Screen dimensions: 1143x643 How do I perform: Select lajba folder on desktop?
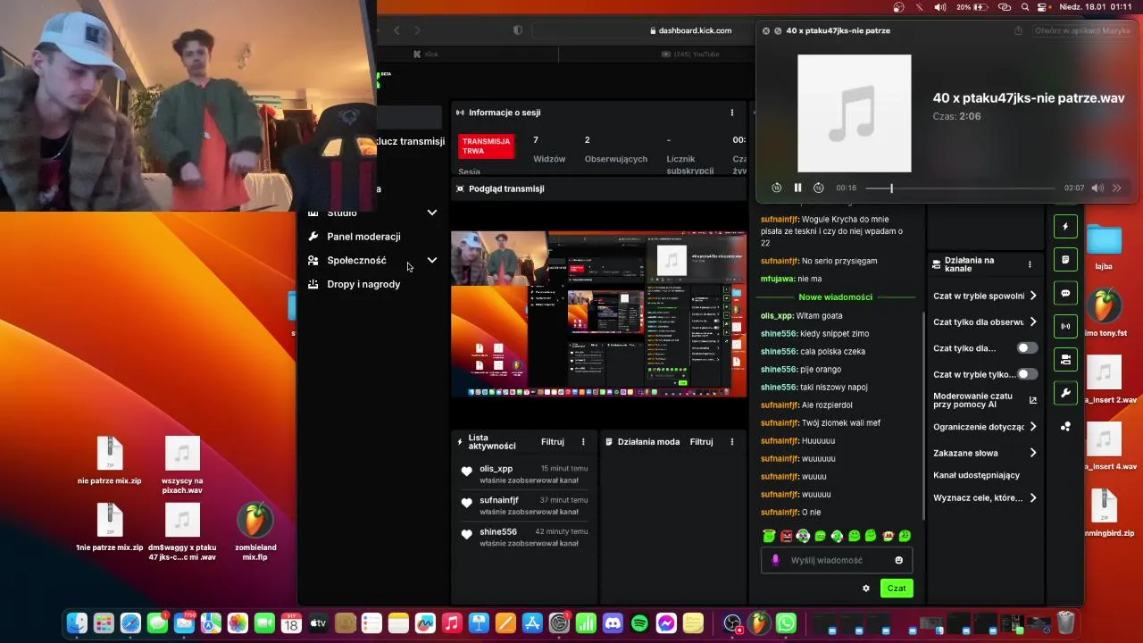tap(1105, 248)
